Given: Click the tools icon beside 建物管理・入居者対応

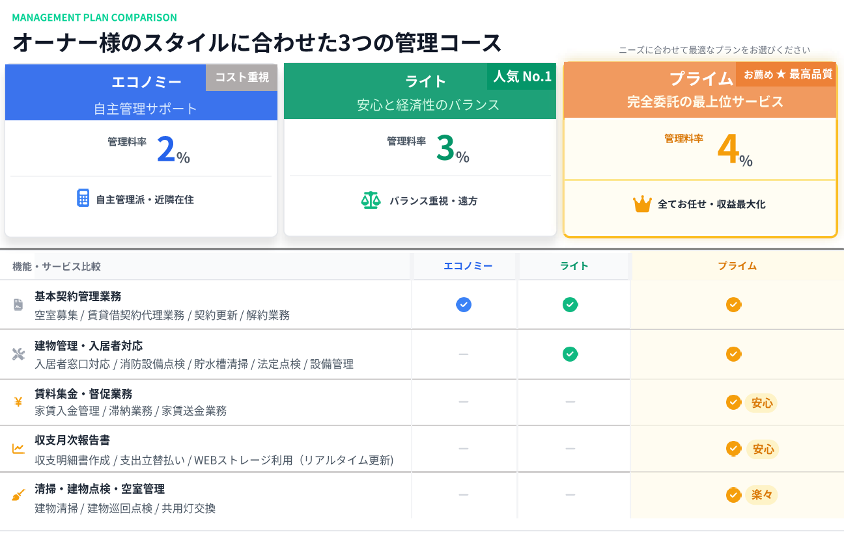Looking at the screenshot, I should tap(18, 354).
